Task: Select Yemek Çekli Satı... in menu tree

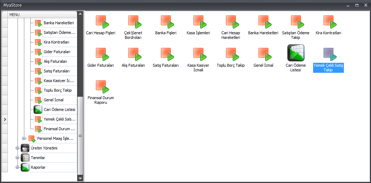Action: click(x=60, y=119)
